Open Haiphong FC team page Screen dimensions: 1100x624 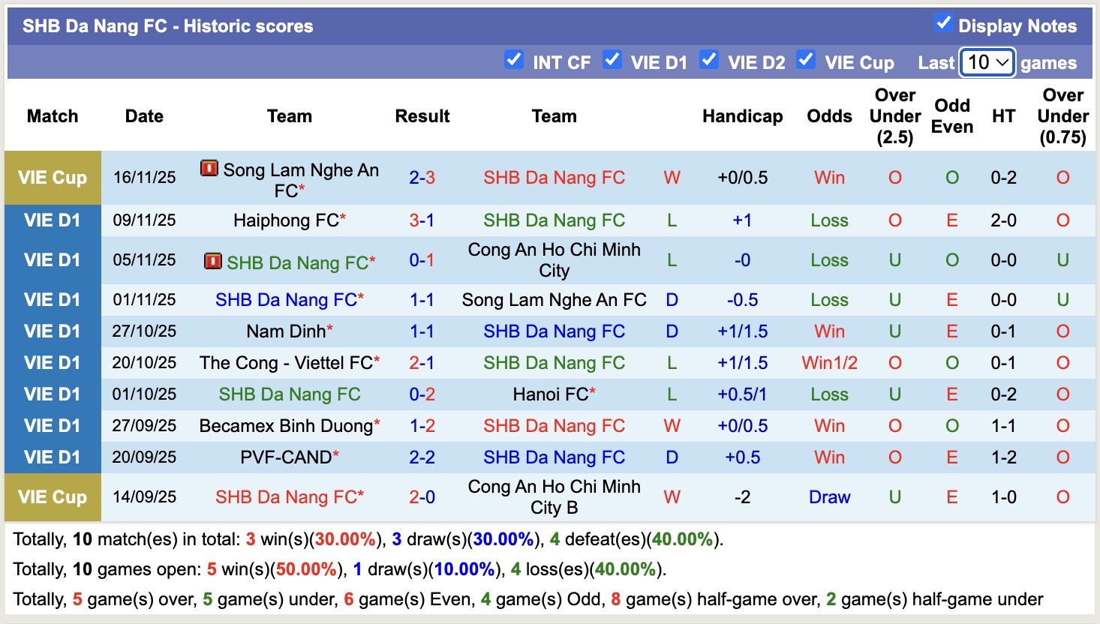click(284, 220)
